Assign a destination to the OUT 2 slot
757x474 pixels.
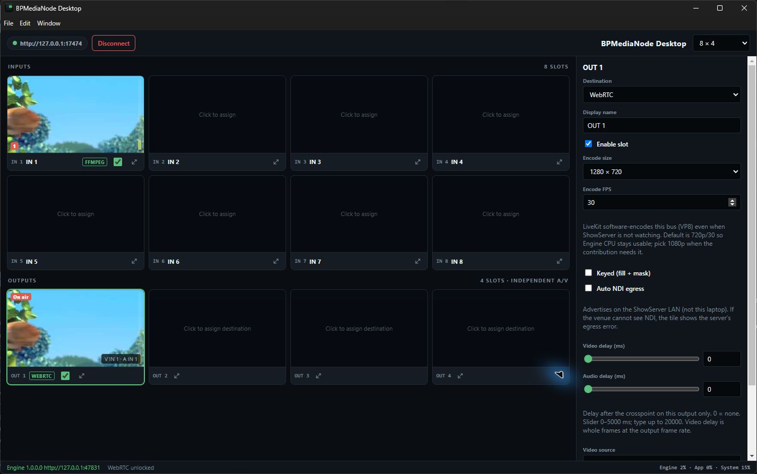pyautogui.click(x=217, y=329)
